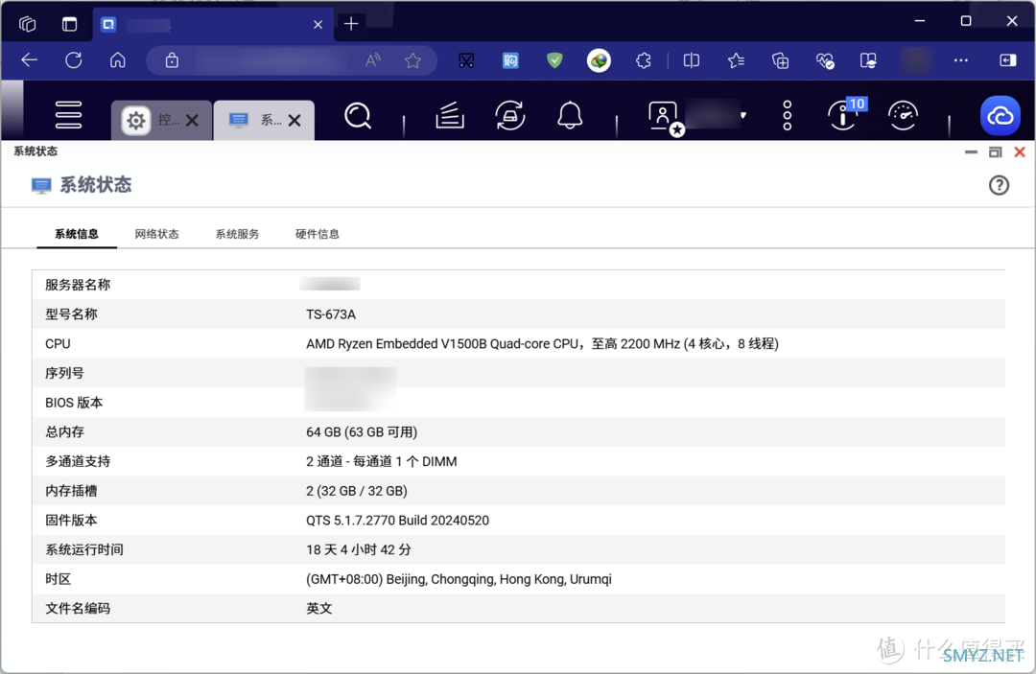This screenshot has width=1036, height=674.
Task: Open browser settings and more menu
Action: pyautogui.click(x=960, y=60)
